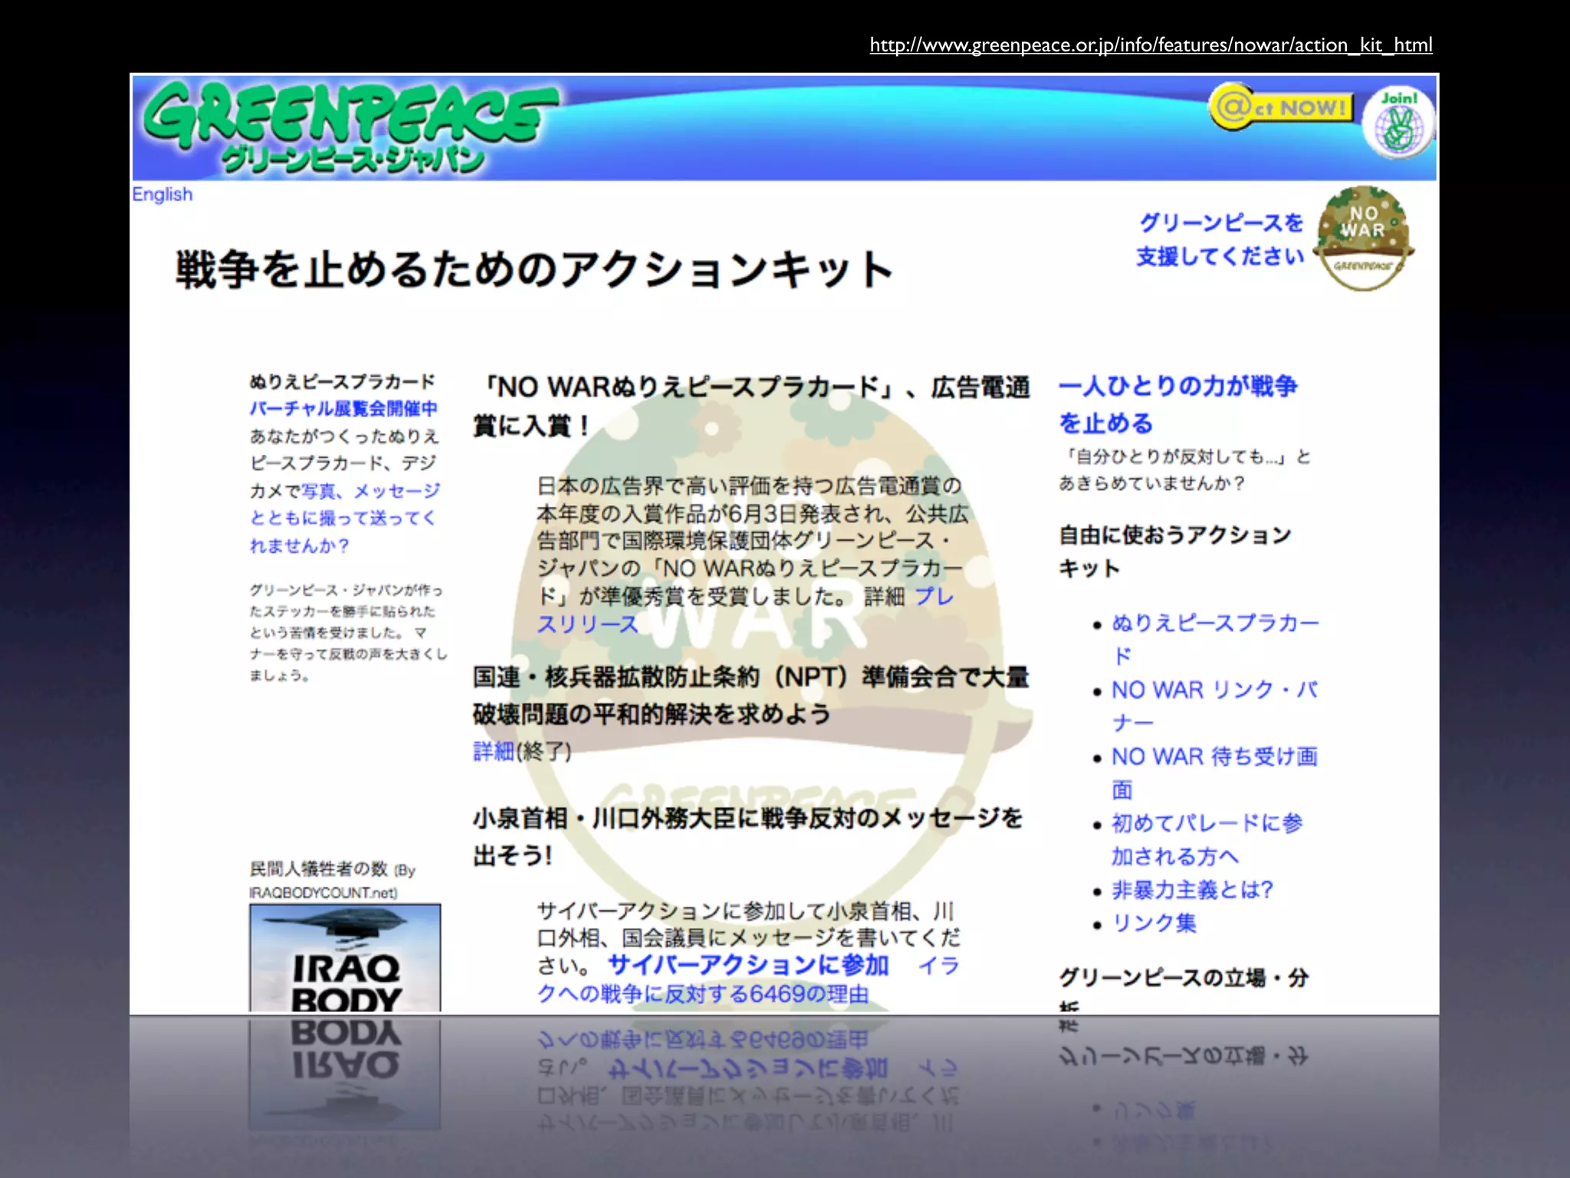
Task: Open リンク集 link
Action: tap(1154, 923)
